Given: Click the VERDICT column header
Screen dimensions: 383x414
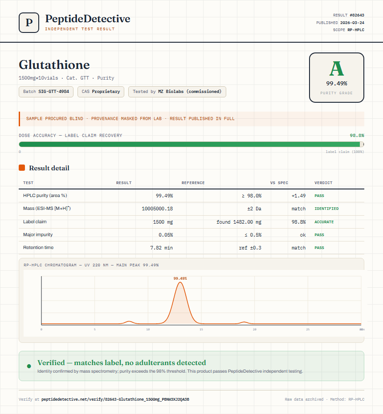Looking at the screenshot, I should click(x=323, y=183).
